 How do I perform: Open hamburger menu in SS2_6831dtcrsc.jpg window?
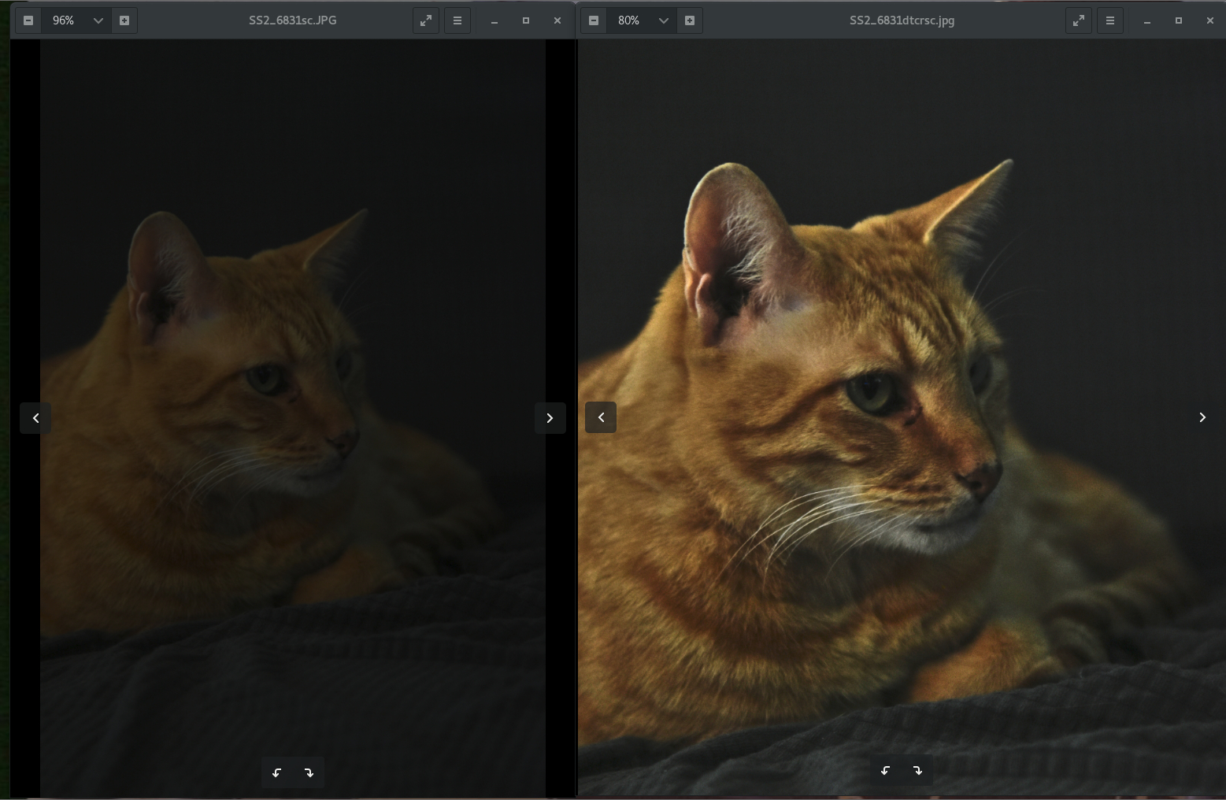(x=1110, y=20)
